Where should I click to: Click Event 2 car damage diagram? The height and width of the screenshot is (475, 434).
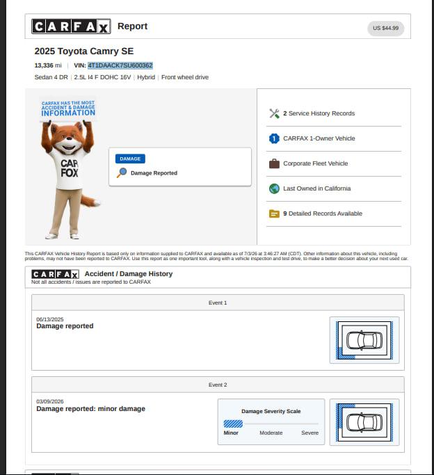[364, 422]
